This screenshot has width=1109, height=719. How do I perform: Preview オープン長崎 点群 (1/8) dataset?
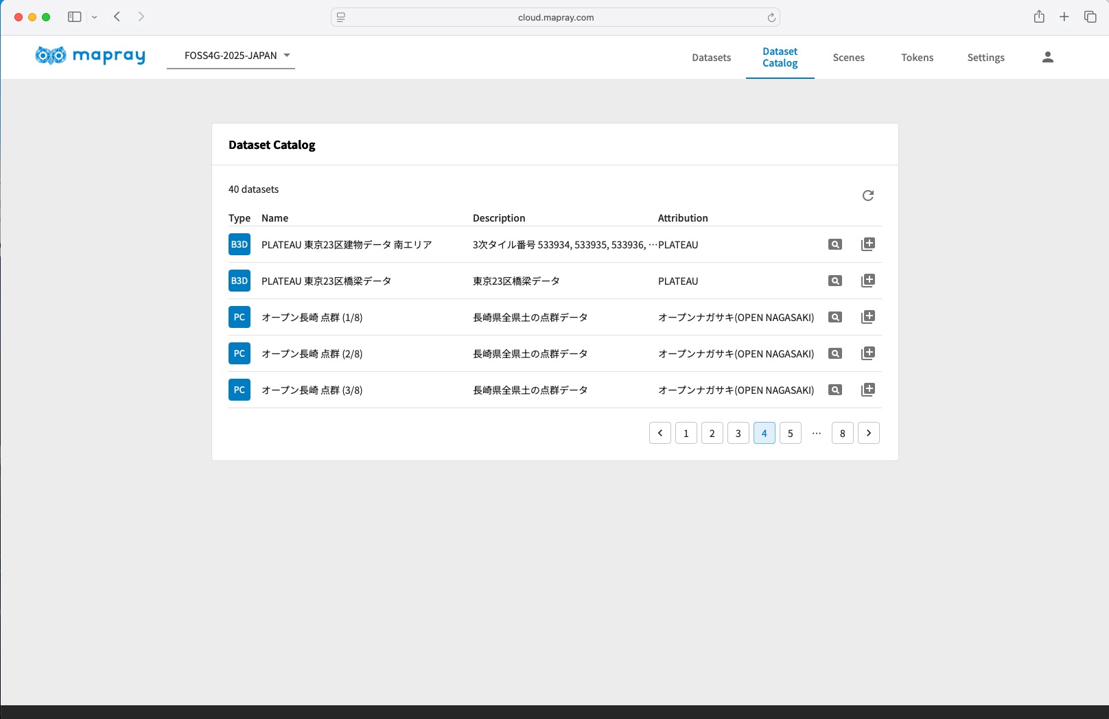coord(834,317)
